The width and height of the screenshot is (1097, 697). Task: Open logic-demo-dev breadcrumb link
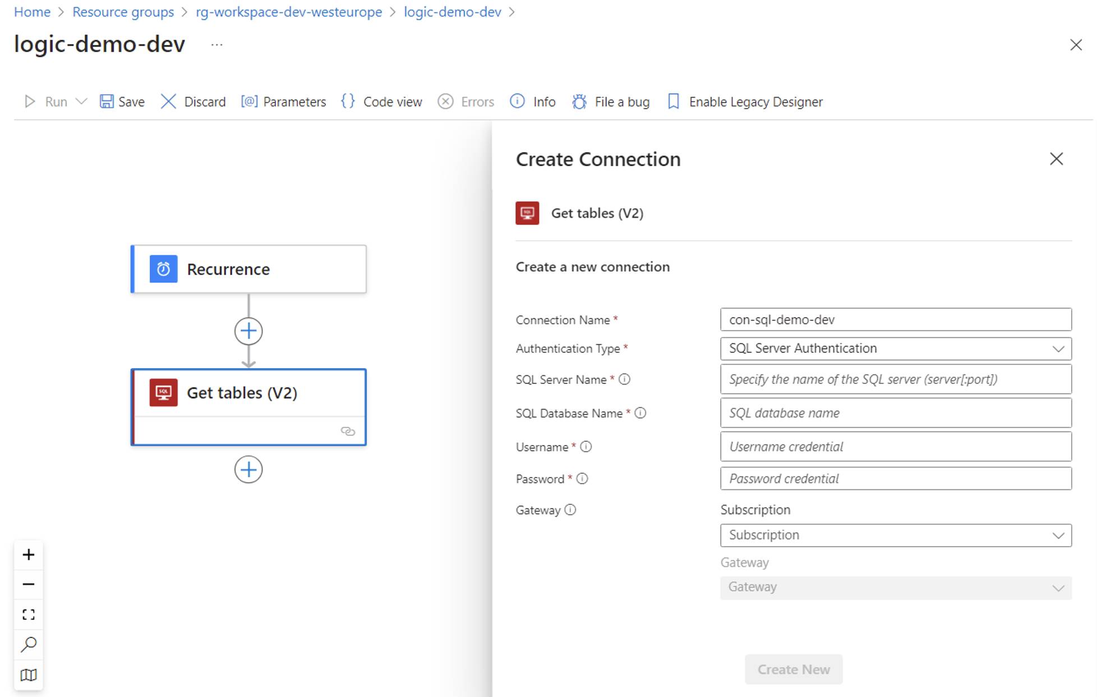tap(453, 12)
